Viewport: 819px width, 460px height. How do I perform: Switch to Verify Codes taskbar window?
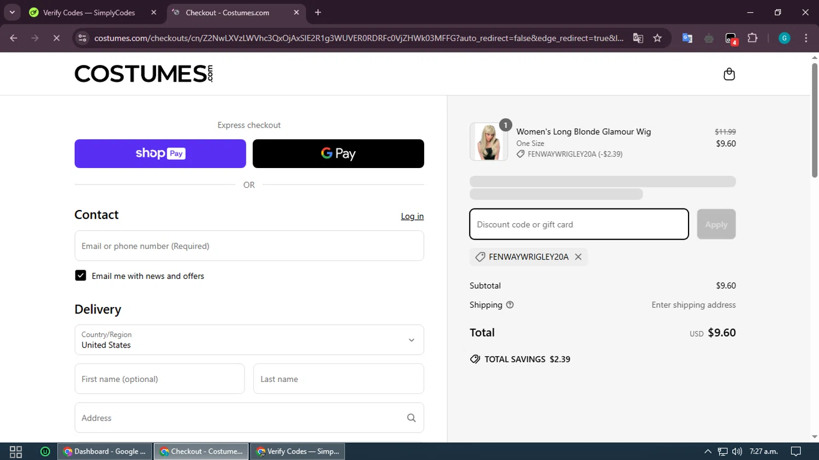(x=298, y=452)
